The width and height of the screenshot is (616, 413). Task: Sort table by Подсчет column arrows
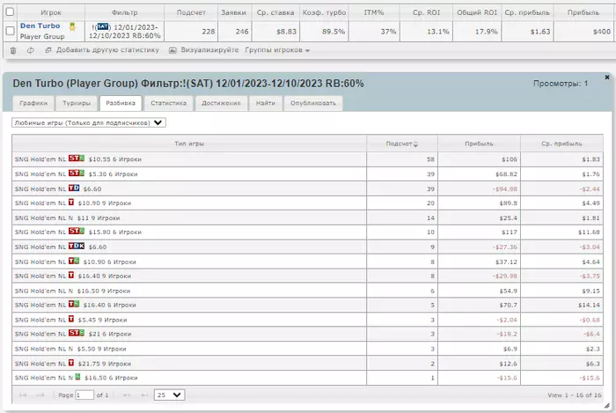click(x=415, y=144)
